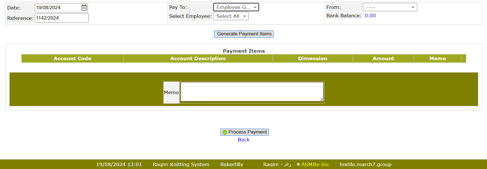
Task: Click into the Date field
Action: click(58, 8)
